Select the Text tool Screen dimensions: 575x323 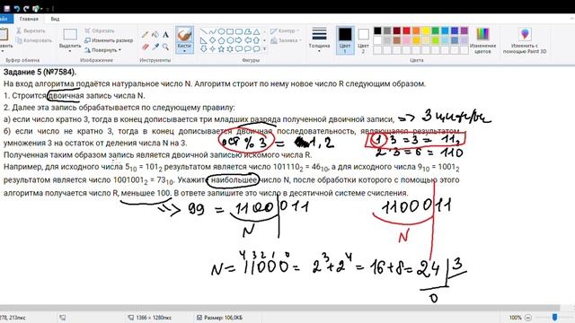coord(165,35)
